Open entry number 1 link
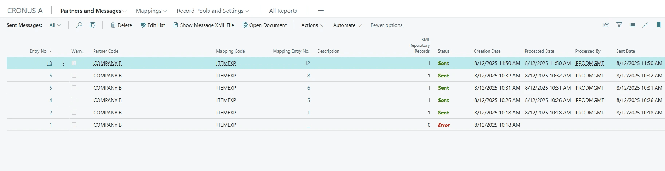This screenshot has height=171, width=665. tap(51, 125)
